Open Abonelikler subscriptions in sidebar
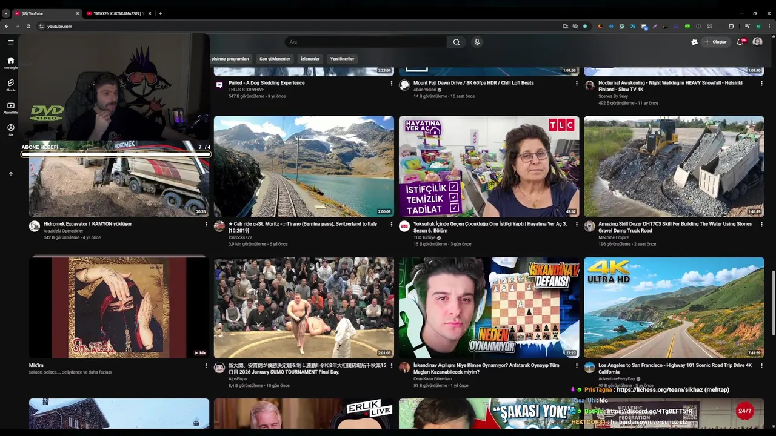 coord(10,108)
